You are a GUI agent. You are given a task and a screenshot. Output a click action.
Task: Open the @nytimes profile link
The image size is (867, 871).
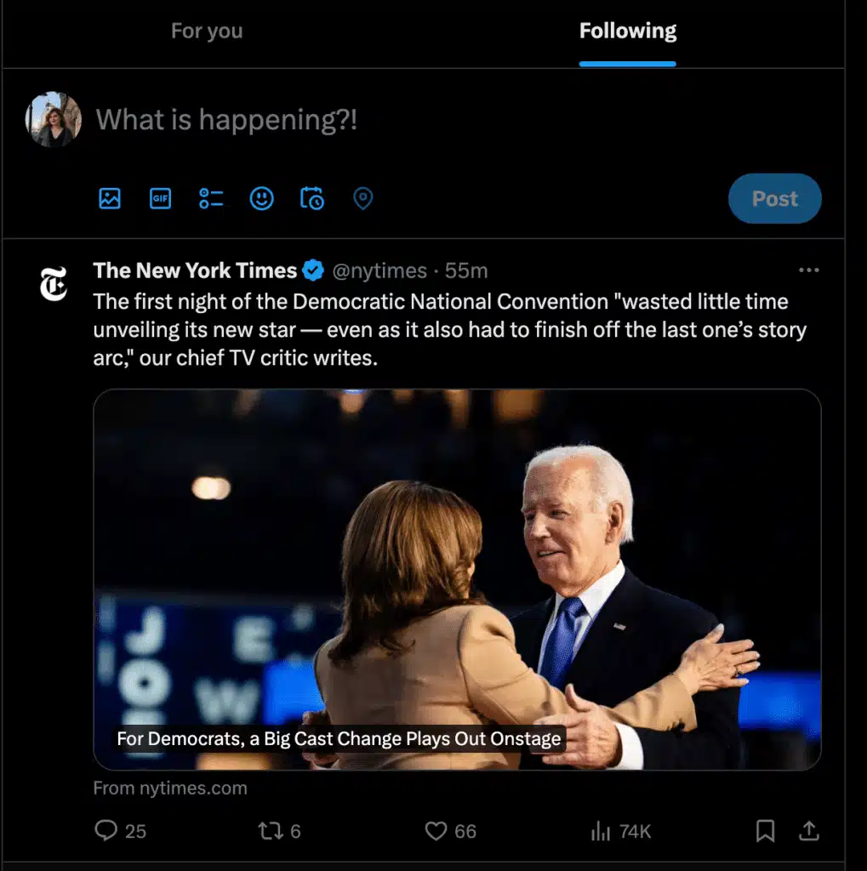pyautogui.click(x=381, y=270)
